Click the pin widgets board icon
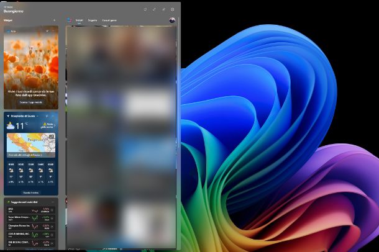Screen dimensions: 379x252 [163, 9]
